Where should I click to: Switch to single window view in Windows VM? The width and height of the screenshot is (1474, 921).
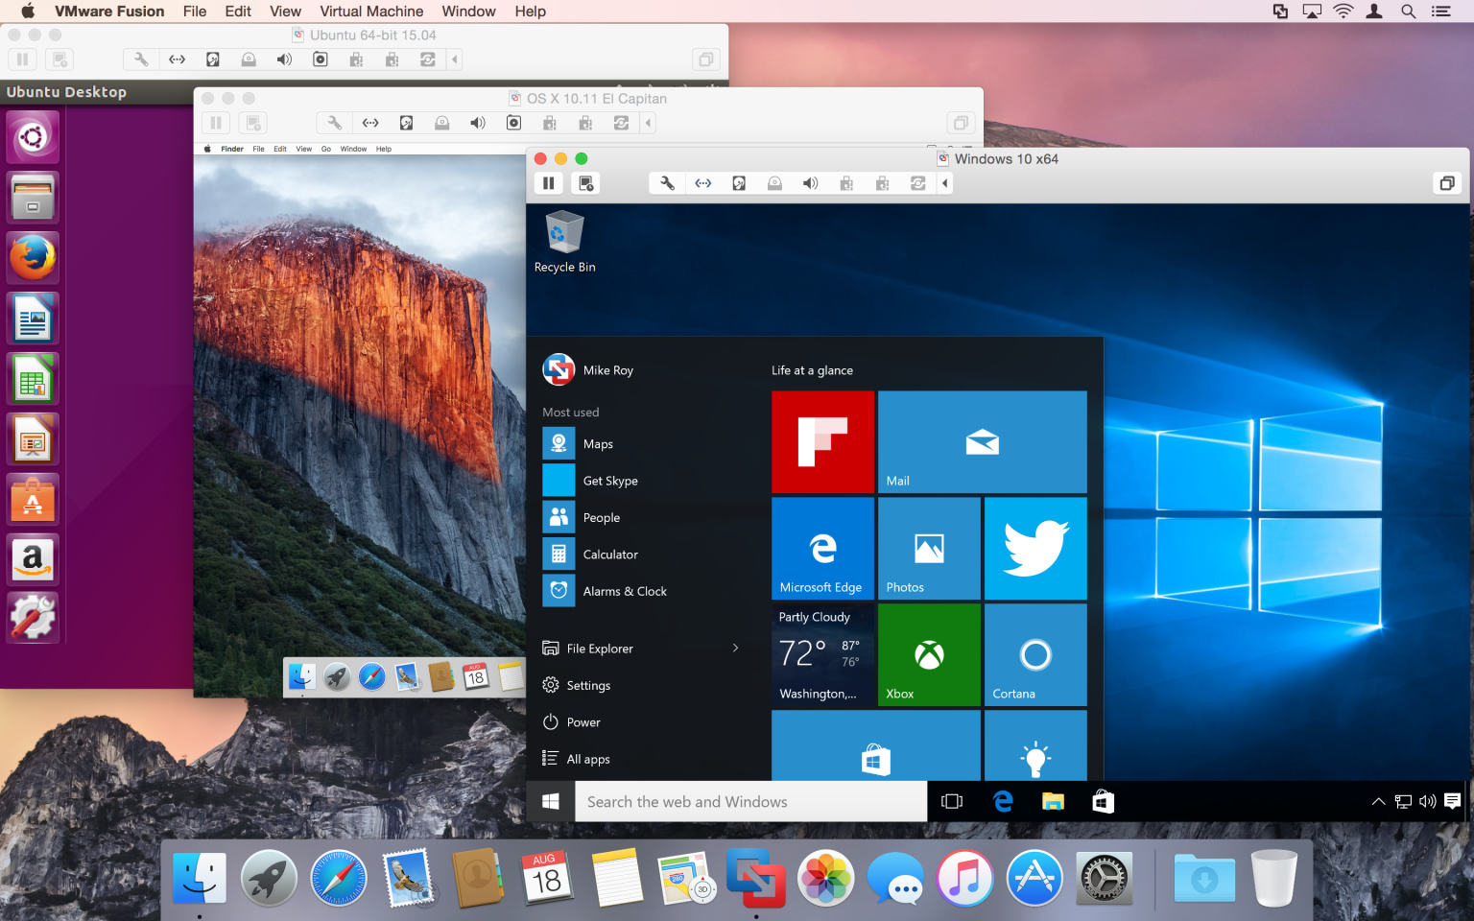click(1446, 182)
